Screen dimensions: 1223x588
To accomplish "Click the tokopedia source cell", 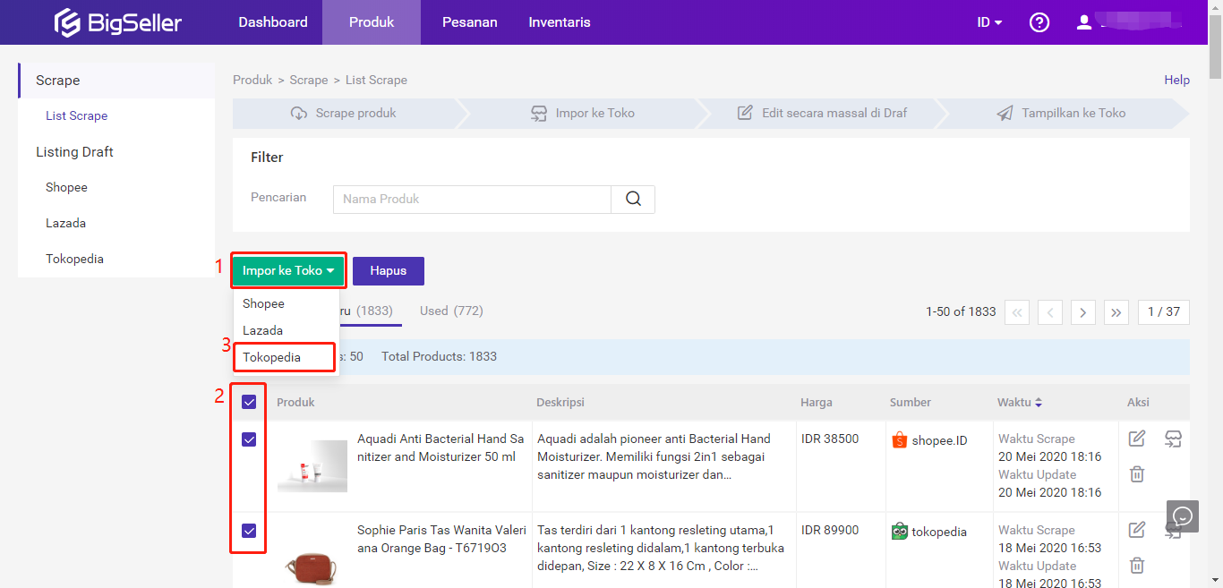I will [x=929, y=532].
